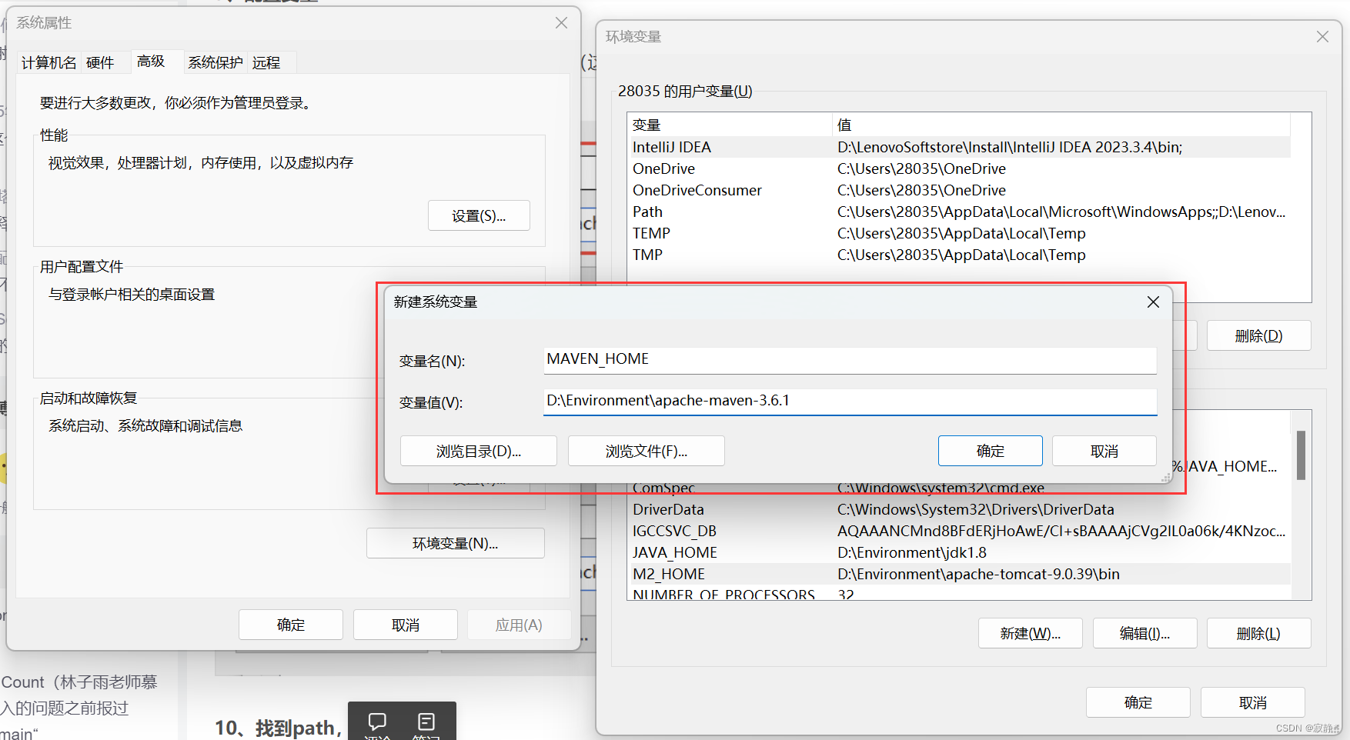Select the IGCCSVC_DB system variable row
Image resolution: width=1350 pixels, height=740 pixels.
(x=960, y=531)
